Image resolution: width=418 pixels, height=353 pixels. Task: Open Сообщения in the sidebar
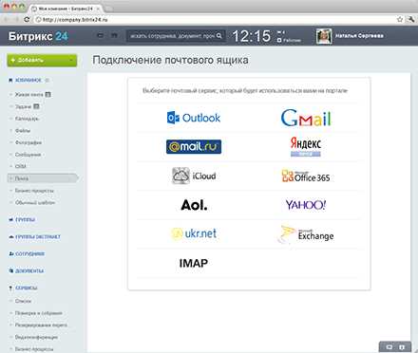28,155
